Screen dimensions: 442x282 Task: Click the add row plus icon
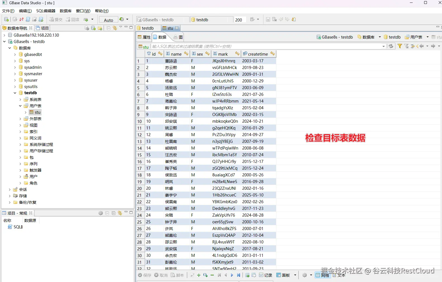199,275
